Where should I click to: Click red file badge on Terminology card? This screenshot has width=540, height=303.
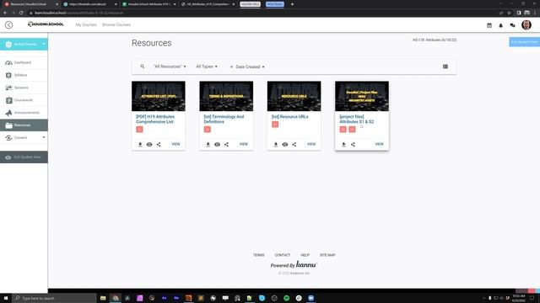pyautogui.click(x=208, y=129)
